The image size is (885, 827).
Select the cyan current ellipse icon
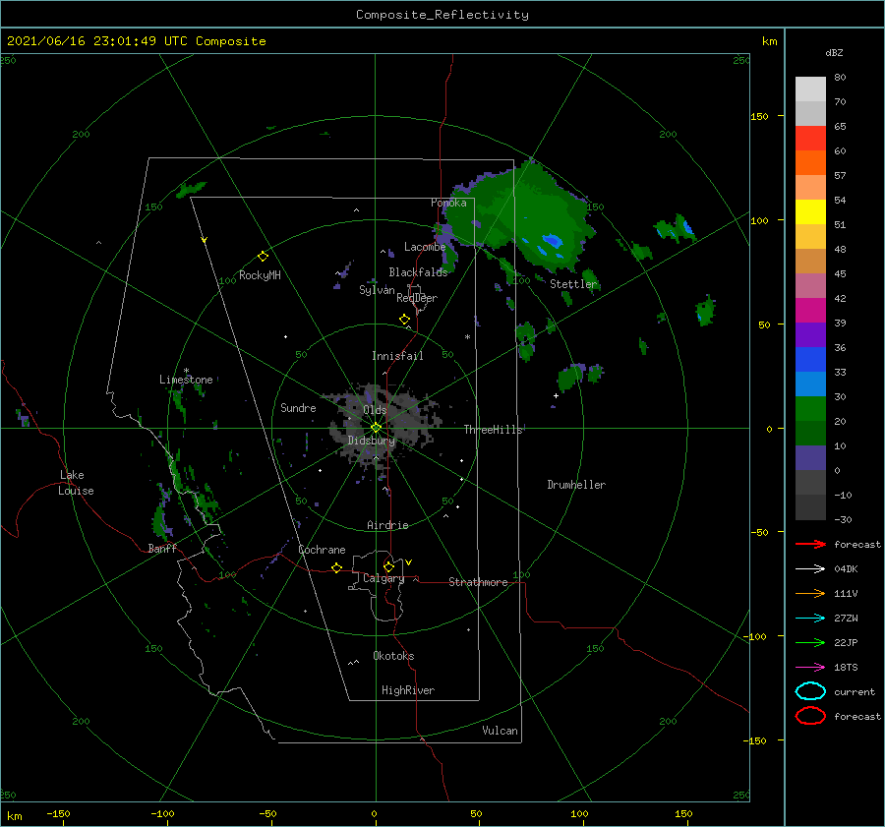click(x=810, y=691)
